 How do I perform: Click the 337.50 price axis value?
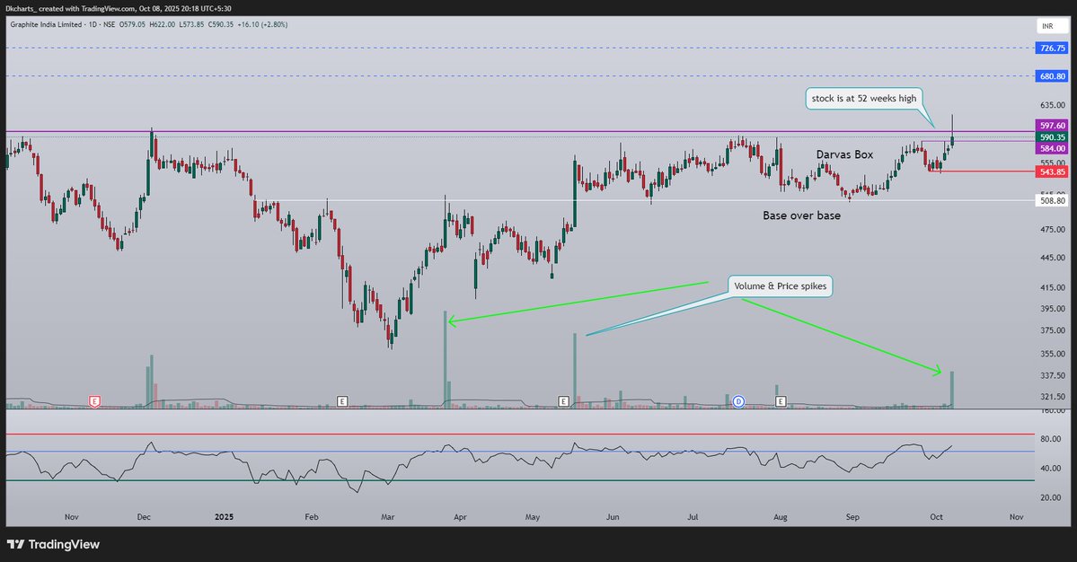1053,375
